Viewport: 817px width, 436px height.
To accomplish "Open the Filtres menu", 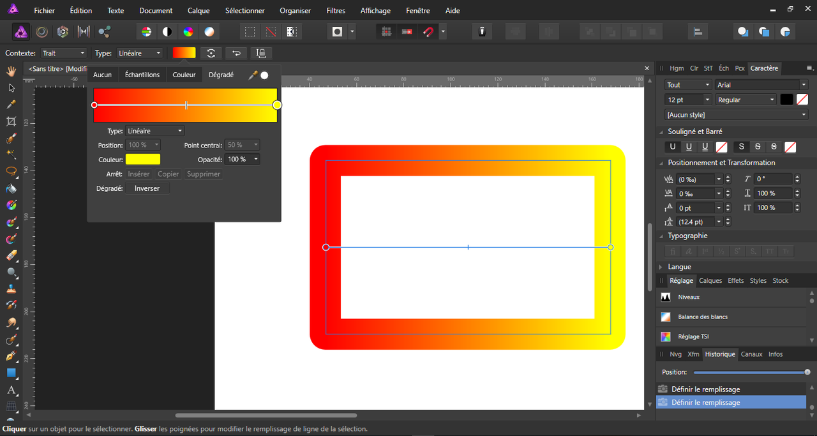I will tap(336, 10).
